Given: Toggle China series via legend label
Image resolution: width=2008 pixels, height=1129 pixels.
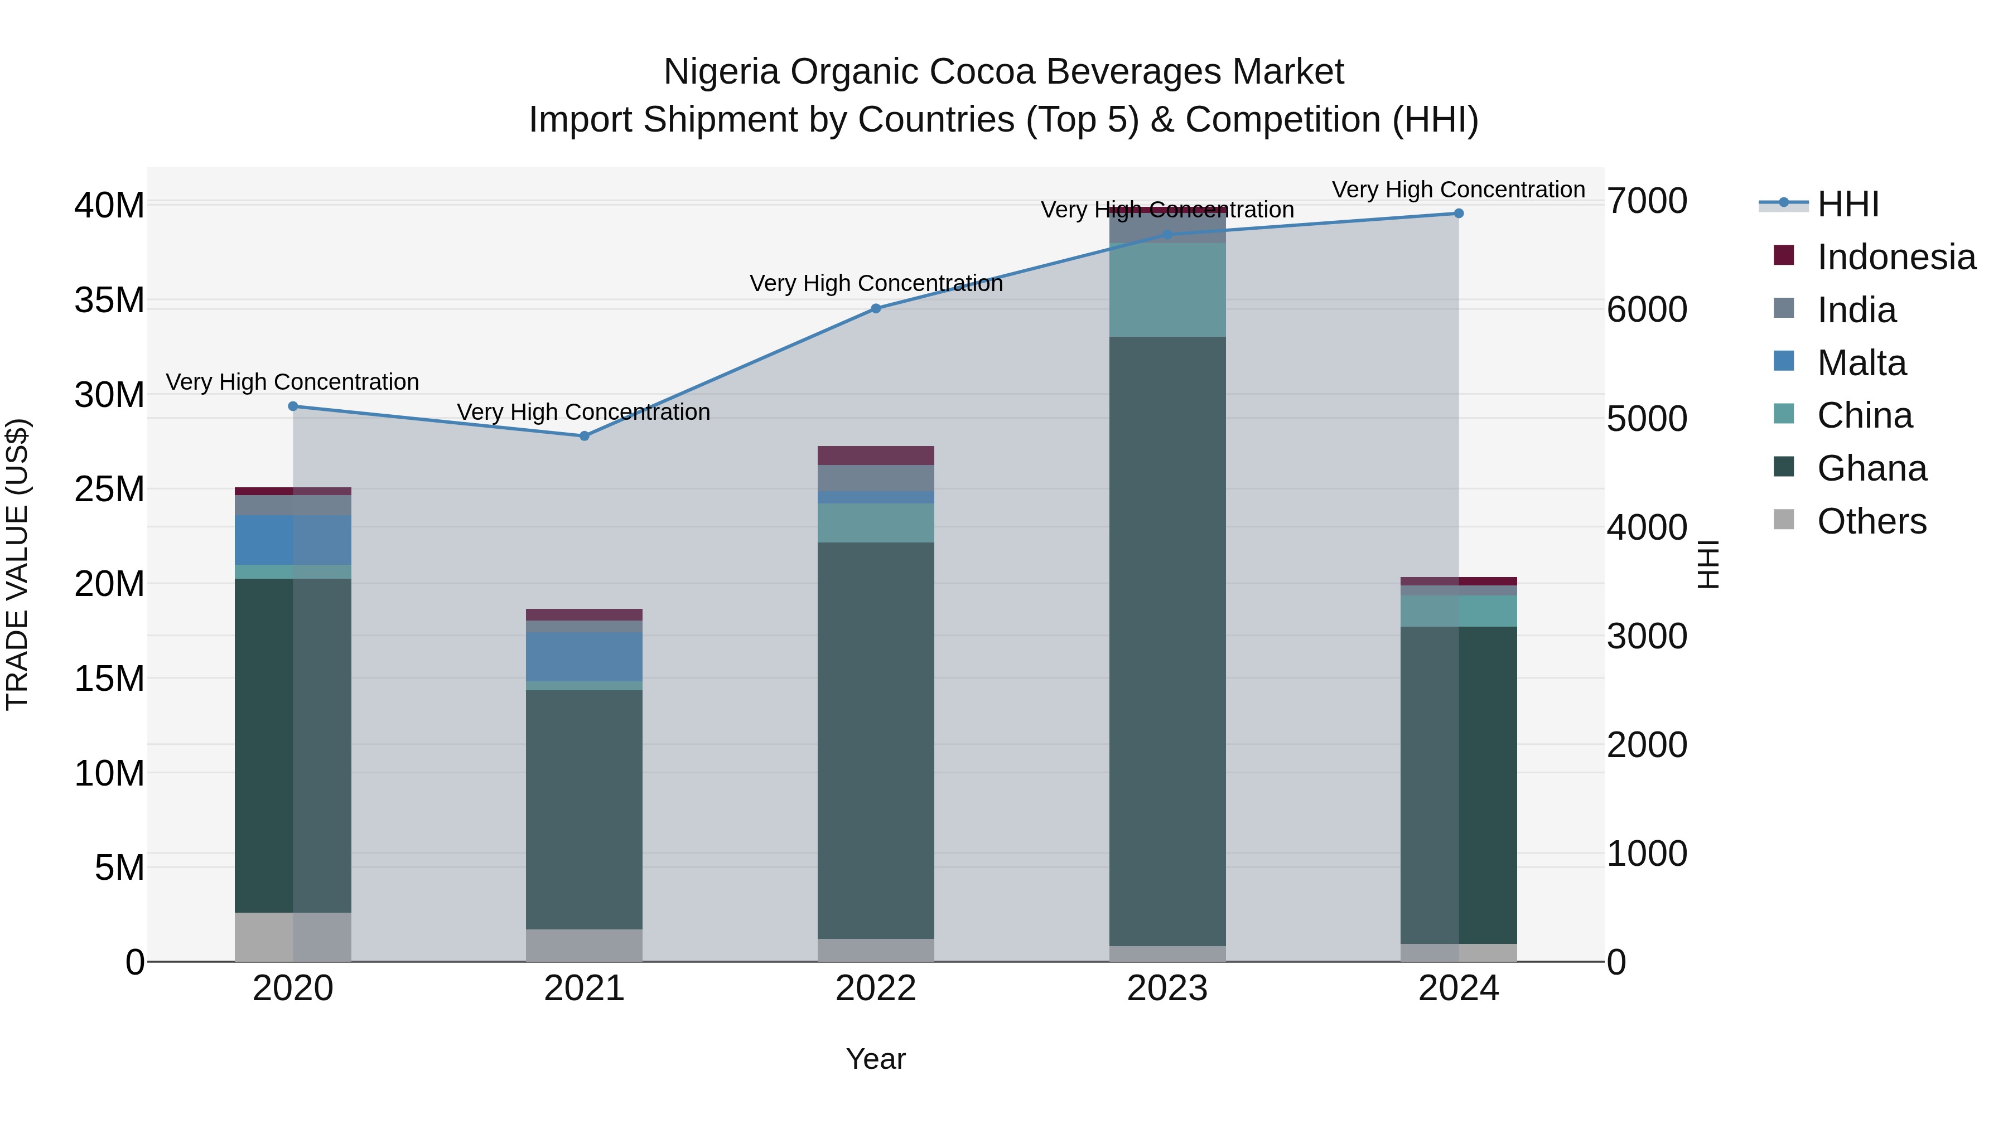Looking at the screenshot, I should 1865,415.
